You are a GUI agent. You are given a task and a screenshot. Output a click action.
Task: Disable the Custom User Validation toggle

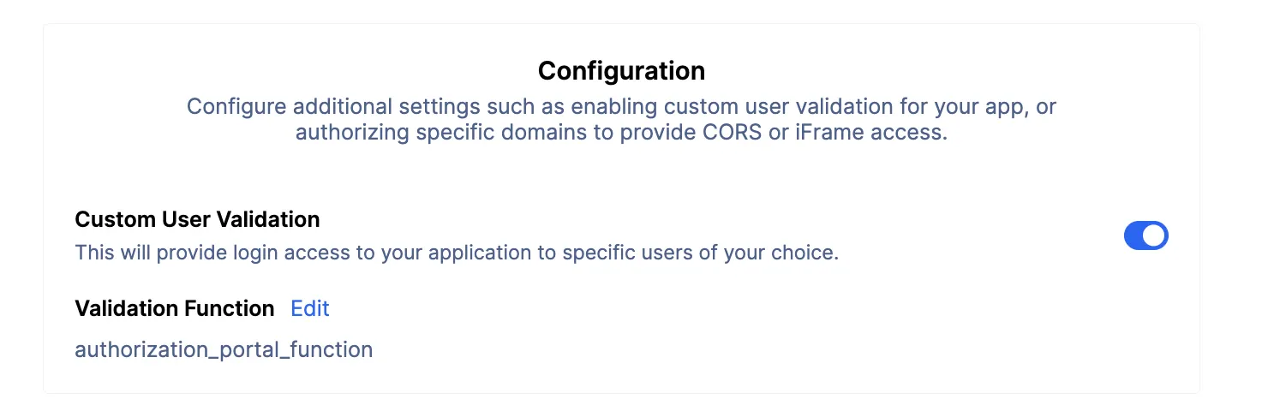(x=1145, y=235)
